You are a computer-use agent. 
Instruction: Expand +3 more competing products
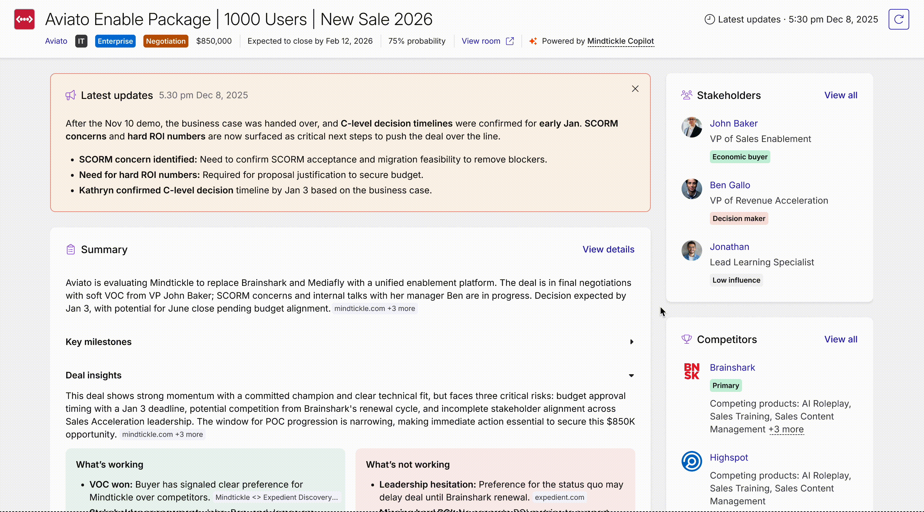pyautogui.click(x=786, y=429)
